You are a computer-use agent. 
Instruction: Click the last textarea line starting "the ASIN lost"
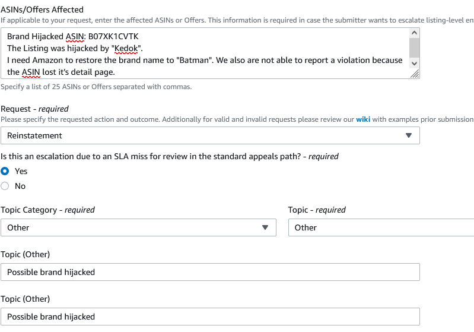59,72
